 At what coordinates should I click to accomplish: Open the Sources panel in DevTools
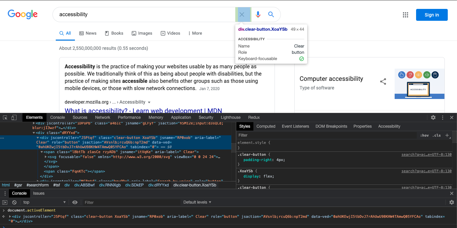click(80, 117)
